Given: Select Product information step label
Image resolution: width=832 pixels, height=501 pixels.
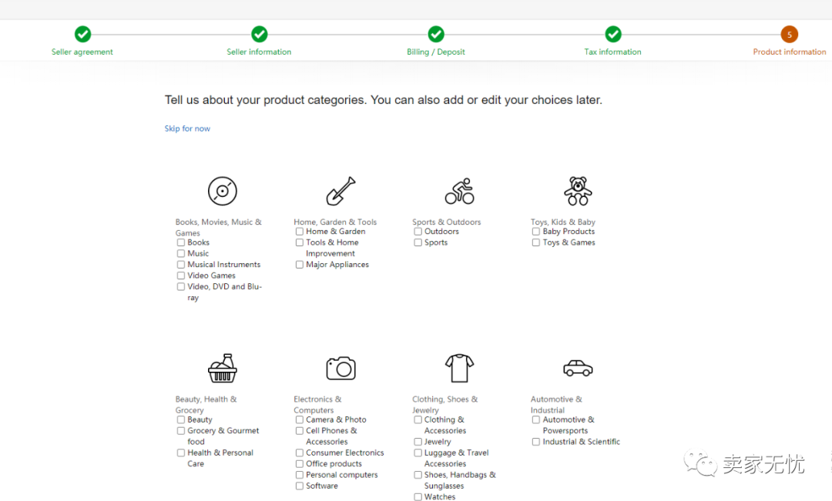Looking at the screenshot, I should pyautogui.click(x=790, y=52).
